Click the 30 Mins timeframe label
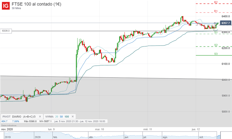The image size is (232, 139). tap(16, 8)
